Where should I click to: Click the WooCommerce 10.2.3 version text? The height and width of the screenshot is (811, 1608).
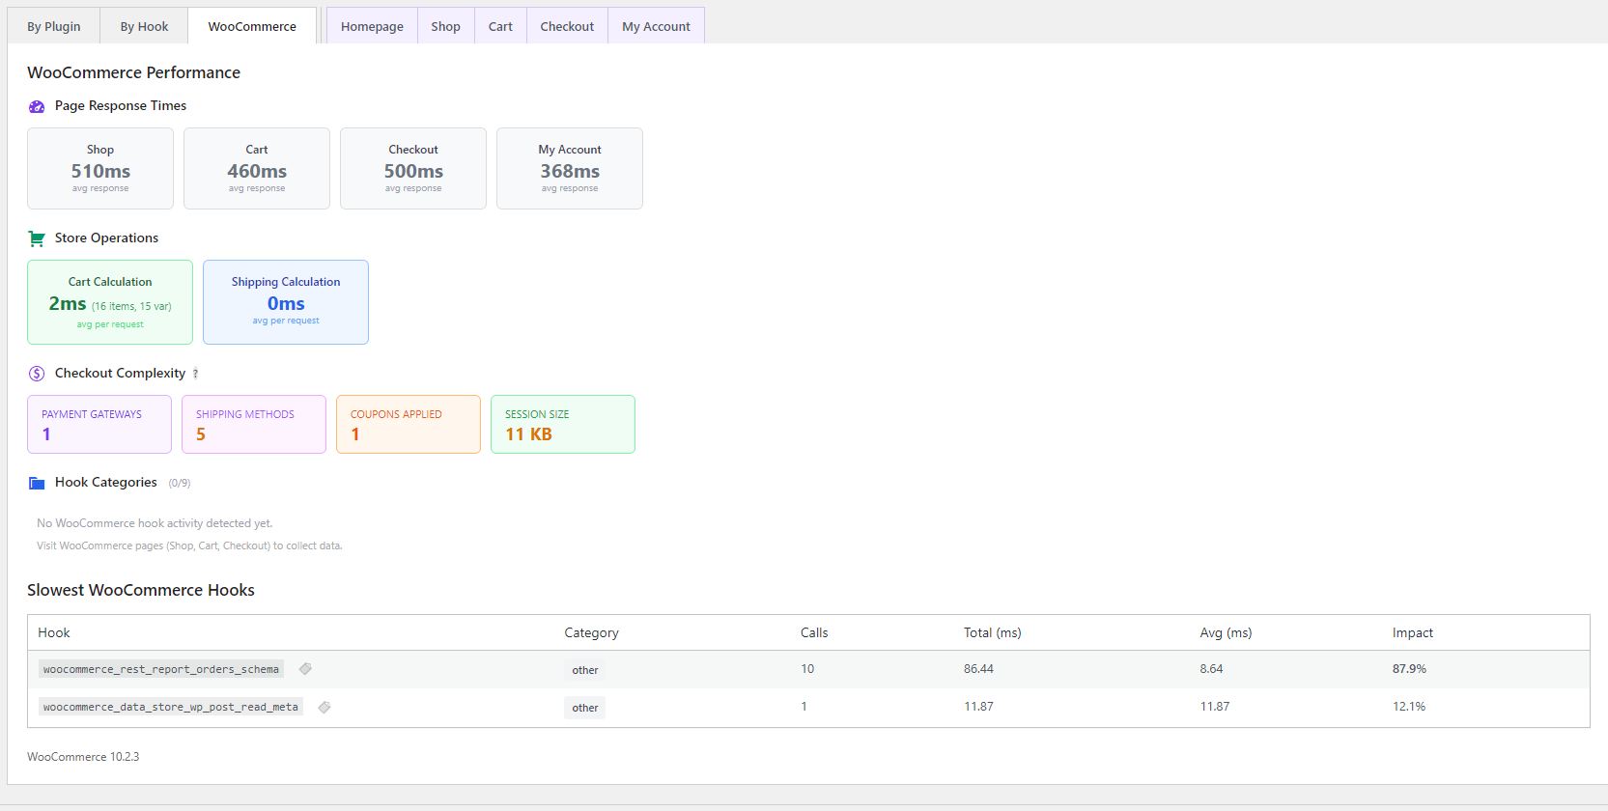click(83, 757)
